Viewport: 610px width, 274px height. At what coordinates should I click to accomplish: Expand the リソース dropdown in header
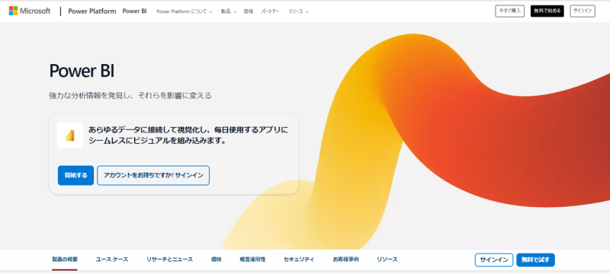click(x=298, y=11)
